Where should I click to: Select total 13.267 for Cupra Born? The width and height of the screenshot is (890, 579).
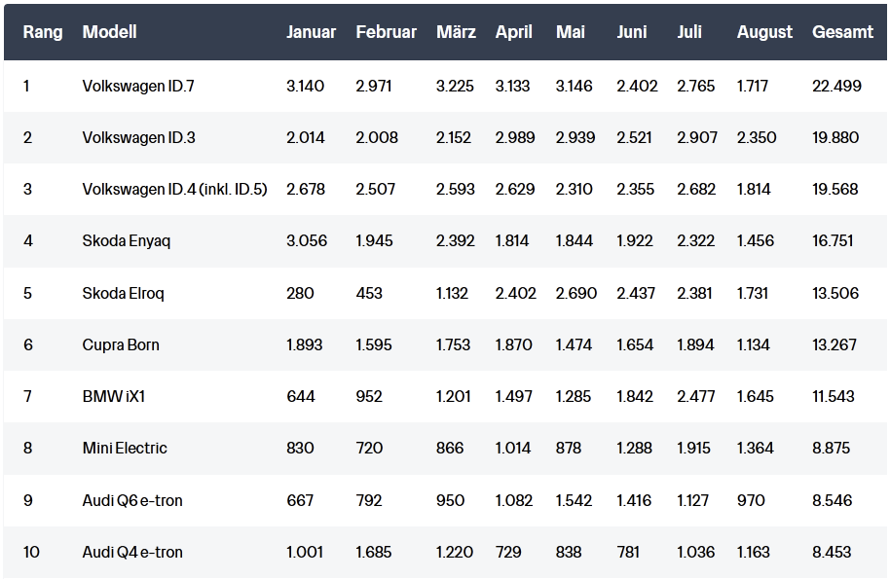click(x=834, y=345)
